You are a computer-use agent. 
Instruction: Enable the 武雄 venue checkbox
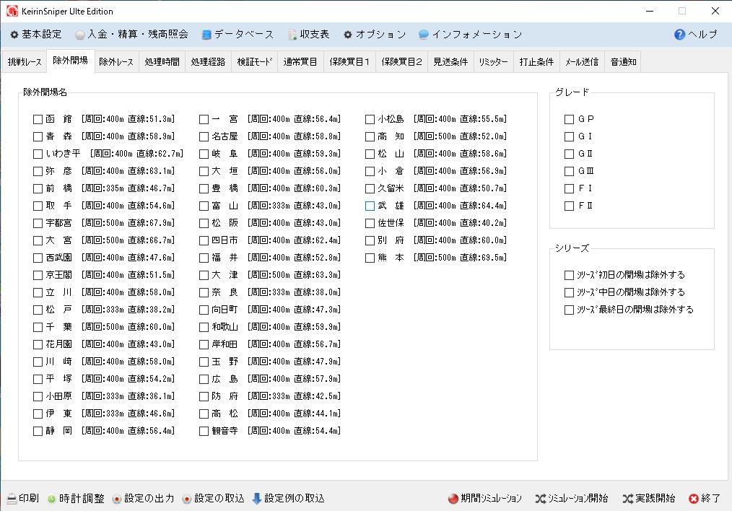[370, 206]
